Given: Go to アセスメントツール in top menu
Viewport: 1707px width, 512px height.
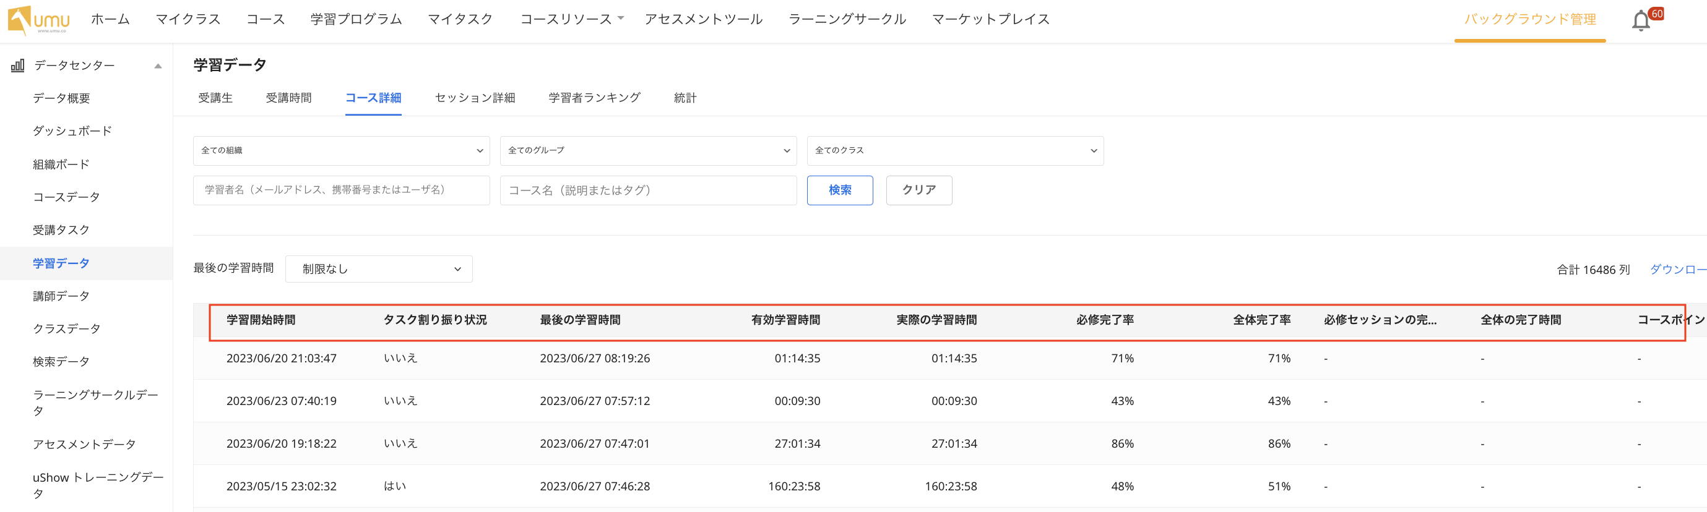Looking at the screenshot, I should (703, 19).
